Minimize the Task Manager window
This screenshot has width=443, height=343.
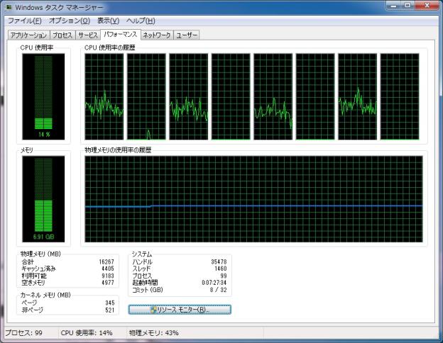click(x=394, y=6)
